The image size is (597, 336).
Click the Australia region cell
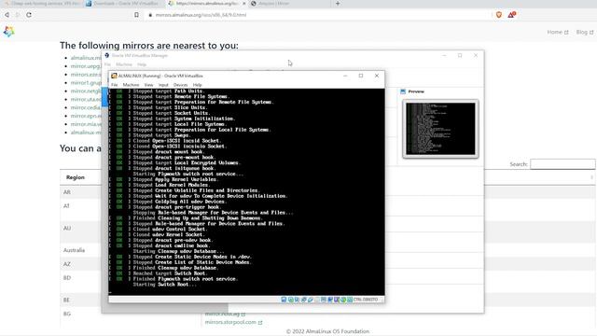click(74, 250)
